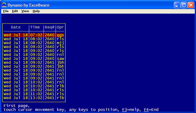Click the Time column header
This screenshot has height=113, width=196.
pyautogui.click(x=35, y=27)
